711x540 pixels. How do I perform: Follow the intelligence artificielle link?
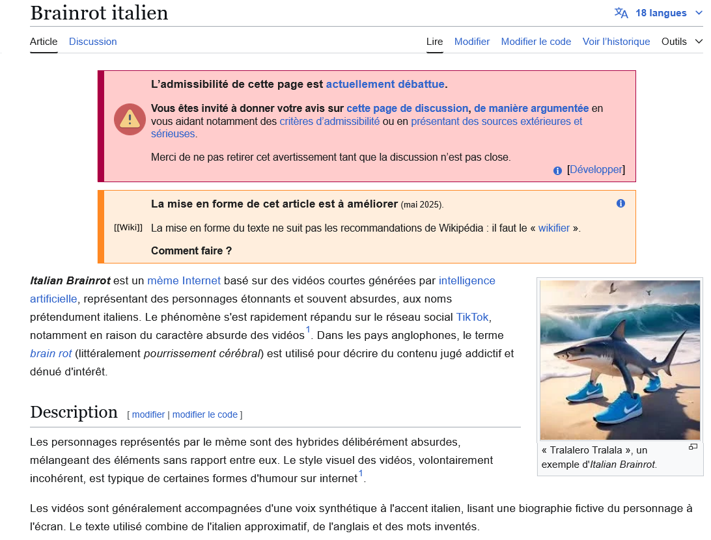467,281
